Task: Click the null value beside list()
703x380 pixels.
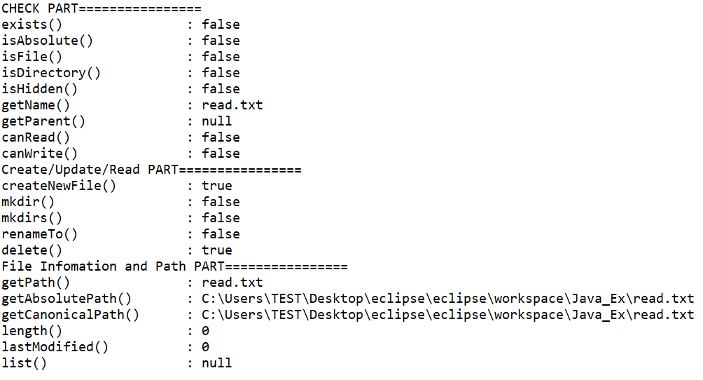Action: click(216, 363)
